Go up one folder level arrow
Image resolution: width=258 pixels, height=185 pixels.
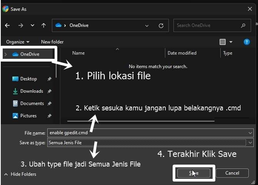(x=43, y=25)
